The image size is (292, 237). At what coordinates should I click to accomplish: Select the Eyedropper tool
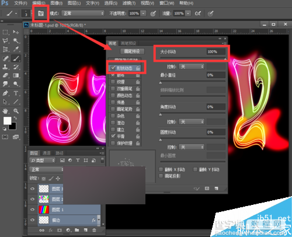pyautogui.click(x=16, y=49)
